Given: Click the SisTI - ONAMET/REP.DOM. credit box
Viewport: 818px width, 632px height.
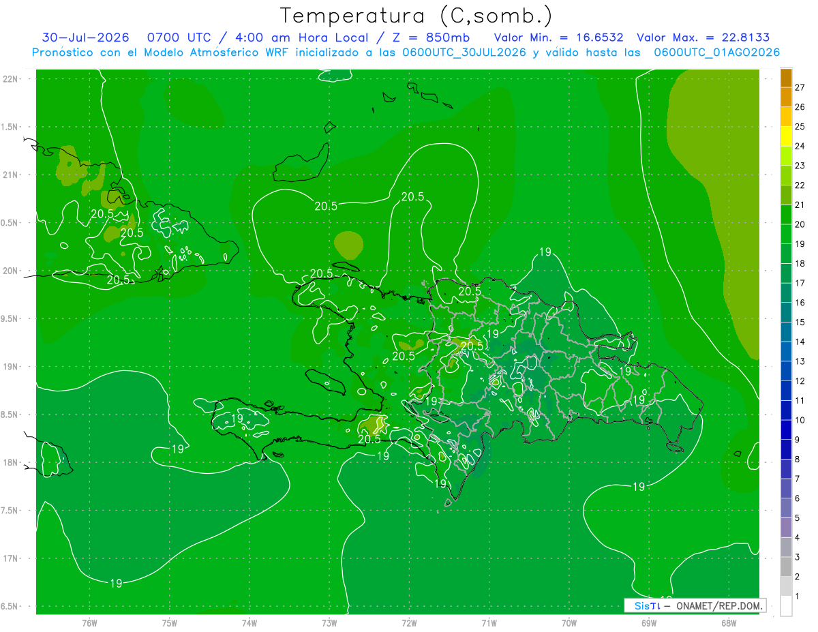Looking at the screenshot, I should (695, 605).
